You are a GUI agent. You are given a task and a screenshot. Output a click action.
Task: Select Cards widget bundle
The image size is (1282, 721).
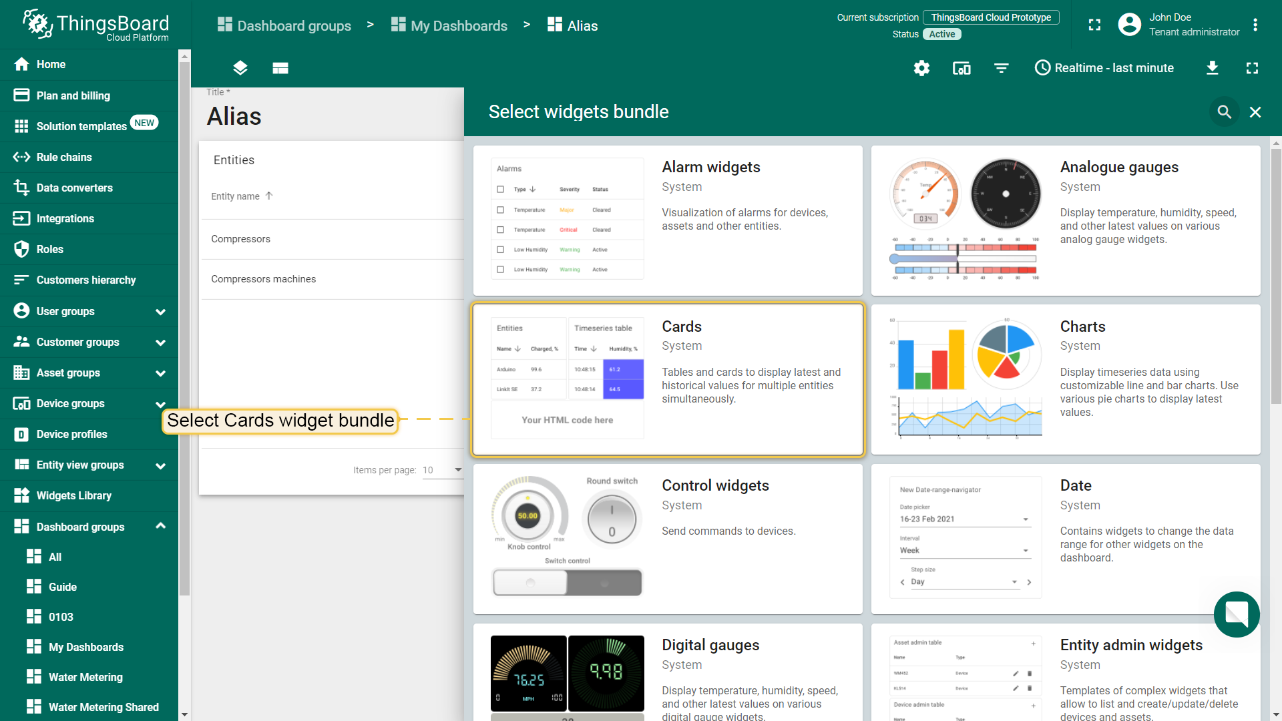coord(668,380)
